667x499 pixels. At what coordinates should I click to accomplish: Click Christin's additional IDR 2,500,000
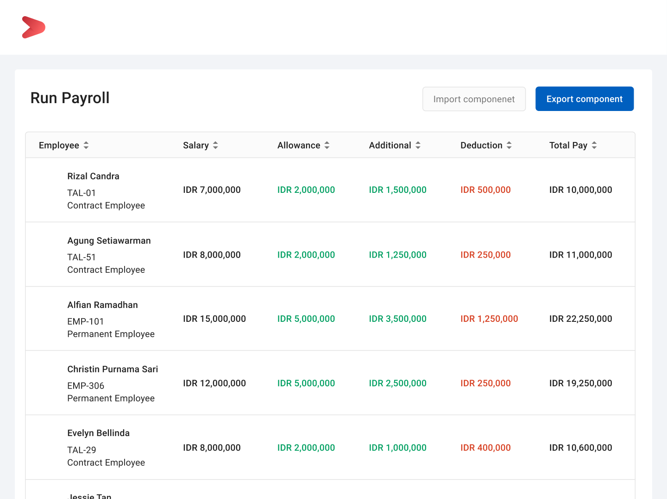tap(397, 383)
